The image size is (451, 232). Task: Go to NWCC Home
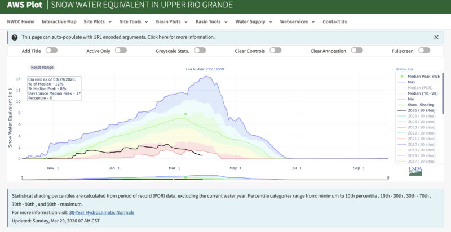(x=20, y=21)
